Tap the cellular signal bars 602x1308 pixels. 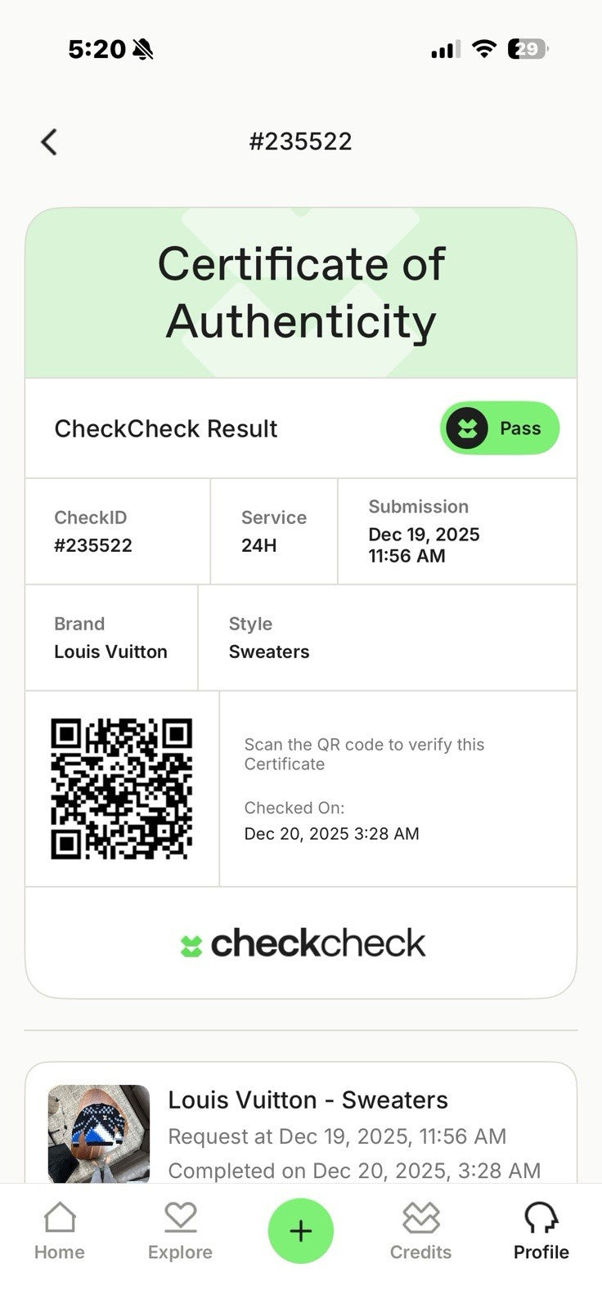[445, 50]
